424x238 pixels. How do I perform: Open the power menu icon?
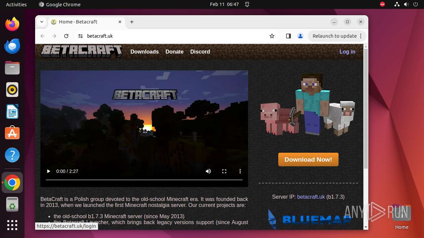[416, 4]
